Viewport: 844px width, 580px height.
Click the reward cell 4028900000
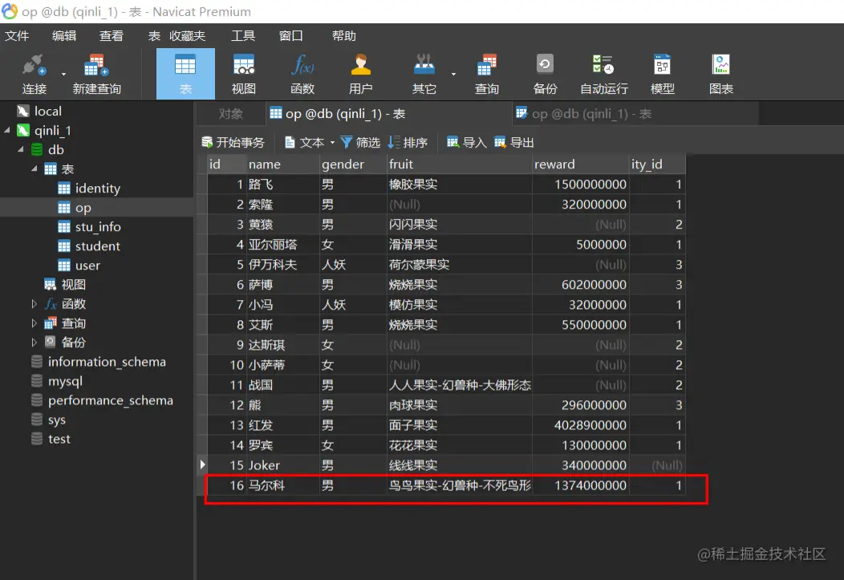580,425
